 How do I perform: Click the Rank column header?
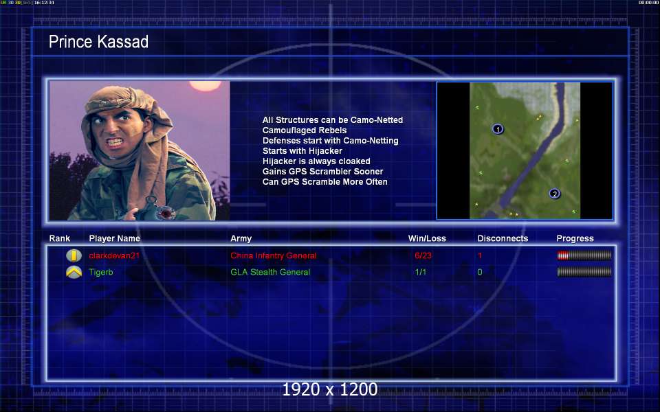coord(60,238)
